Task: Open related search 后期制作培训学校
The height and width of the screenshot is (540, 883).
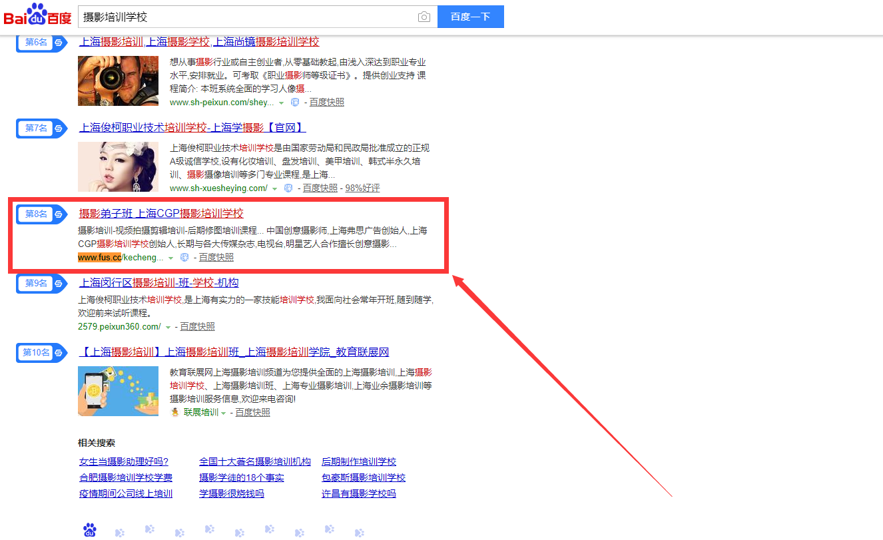Action: click(x=359, y=461)
